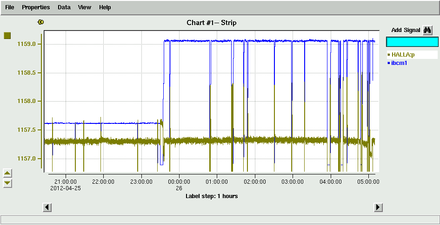Click the 05:00:00 time axis label
The height and width of the screenshot is (225, 440).
coord(368,181)
